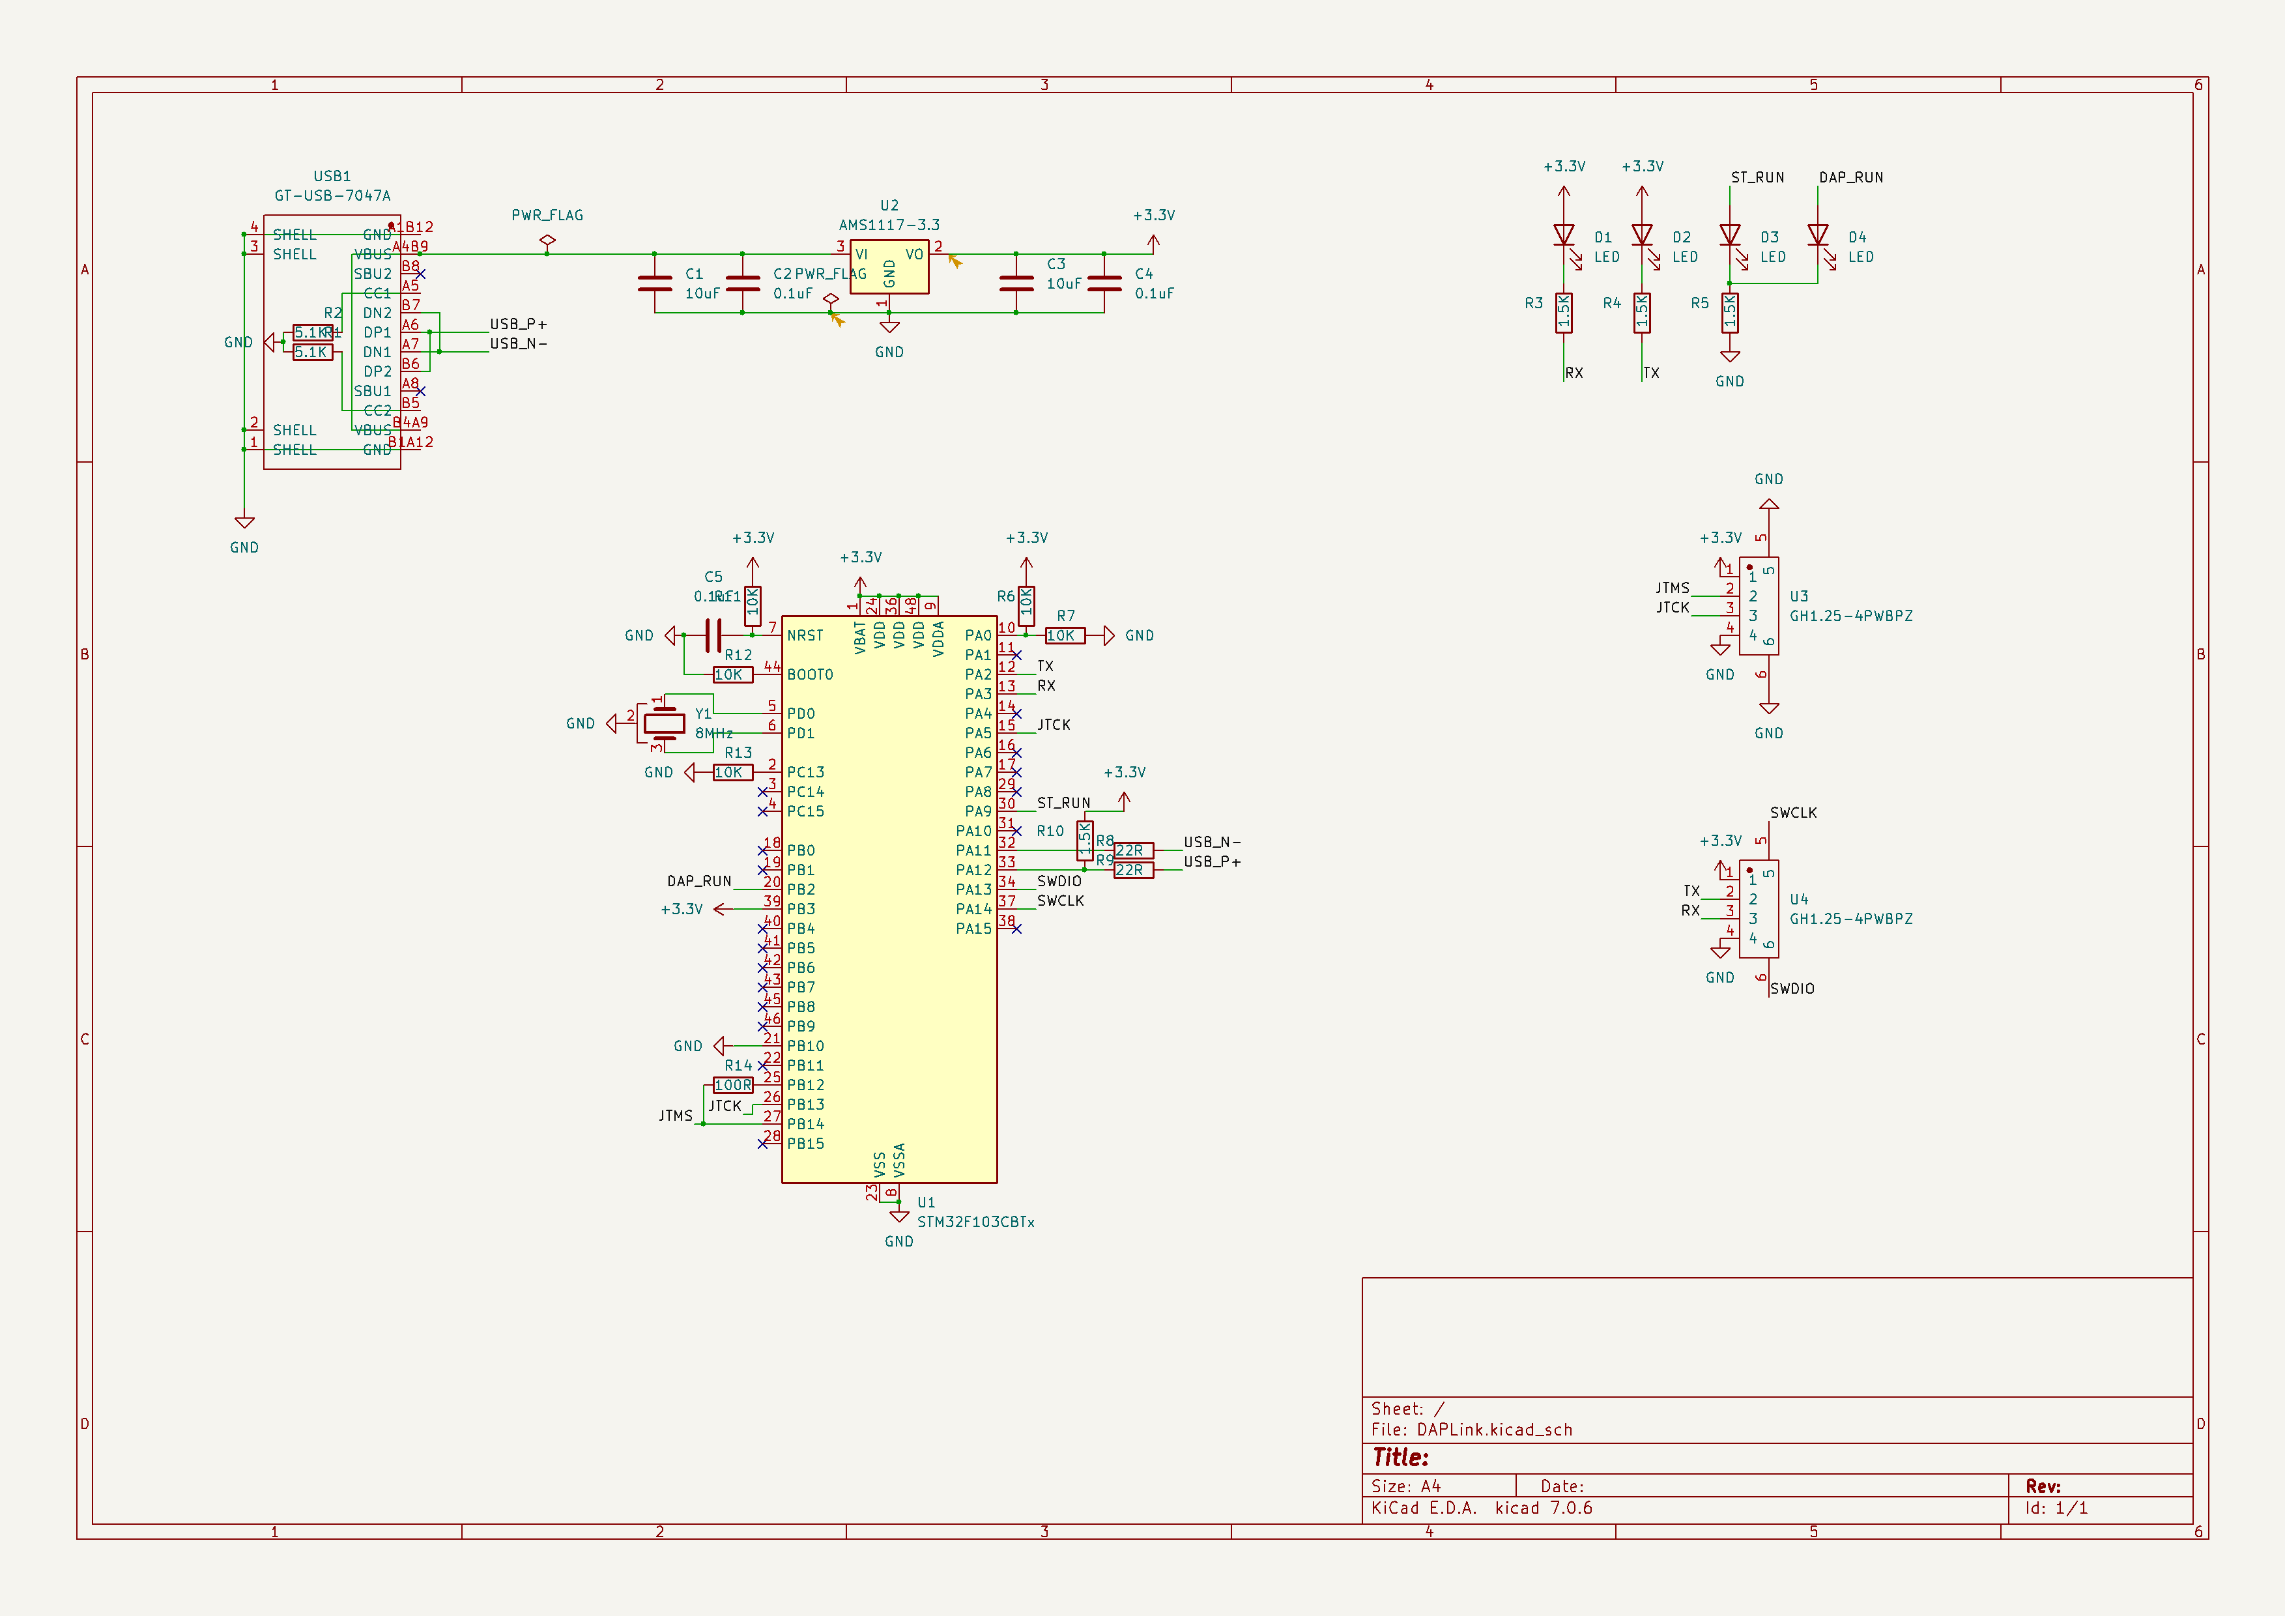Click the ST_RUN label above LED D3
This screenshot has height=1616, width=2285.
1757,177
